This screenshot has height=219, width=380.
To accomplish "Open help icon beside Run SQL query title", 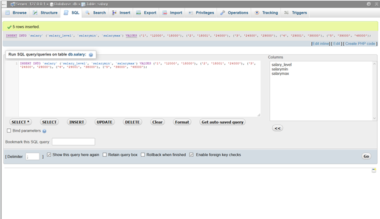I will (91, 55).
